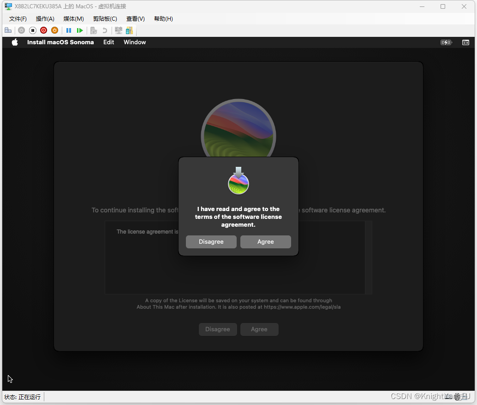Close the virtual machine connection window
Image resolution: width=477 pixels, height=405 pixels.
(464, 6)
